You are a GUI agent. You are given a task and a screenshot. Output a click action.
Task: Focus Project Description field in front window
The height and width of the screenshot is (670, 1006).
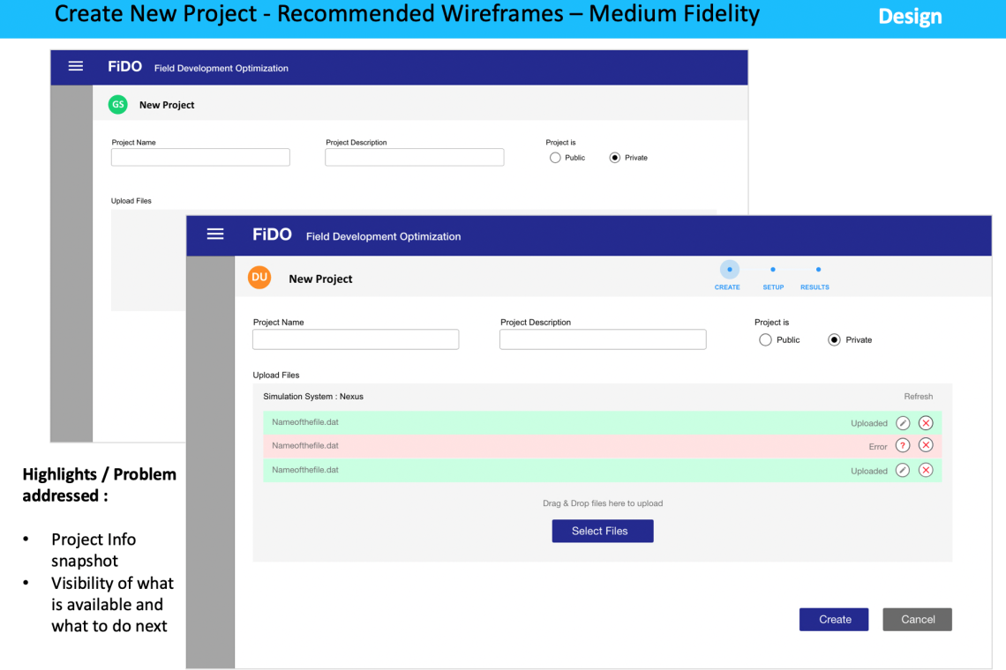pos(603,339)
